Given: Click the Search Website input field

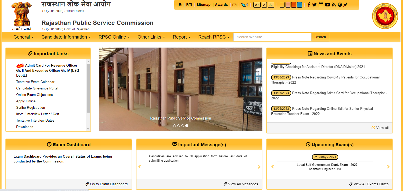Looking at the screenshot, I should (x=272, y=37).
